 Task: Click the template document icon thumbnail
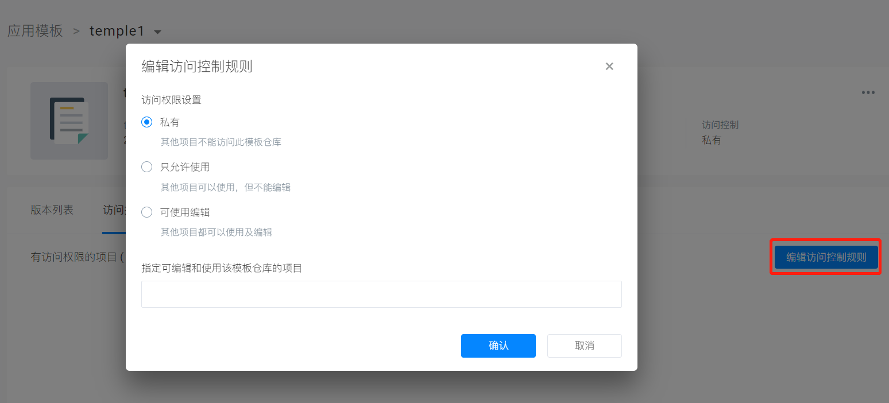click(69, 121)
